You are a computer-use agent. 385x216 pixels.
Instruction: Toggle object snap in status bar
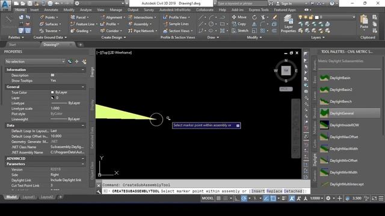(x=273, y=198)
